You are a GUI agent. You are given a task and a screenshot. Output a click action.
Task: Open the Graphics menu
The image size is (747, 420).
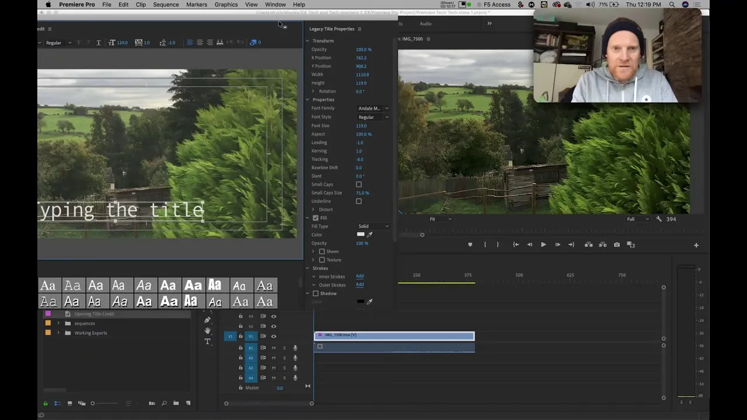tap(226, 5)
